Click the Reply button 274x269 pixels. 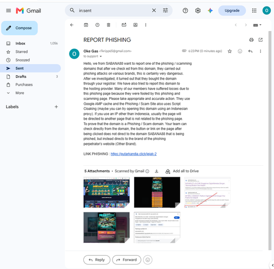pyautogui.click(x=97, y=260)
